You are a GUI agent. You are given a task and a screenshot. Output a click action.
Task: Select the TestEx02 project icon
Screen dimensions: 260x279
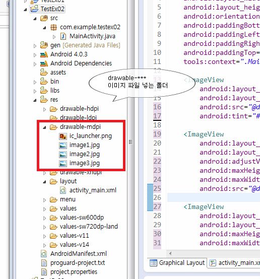[x=34, y=9]
